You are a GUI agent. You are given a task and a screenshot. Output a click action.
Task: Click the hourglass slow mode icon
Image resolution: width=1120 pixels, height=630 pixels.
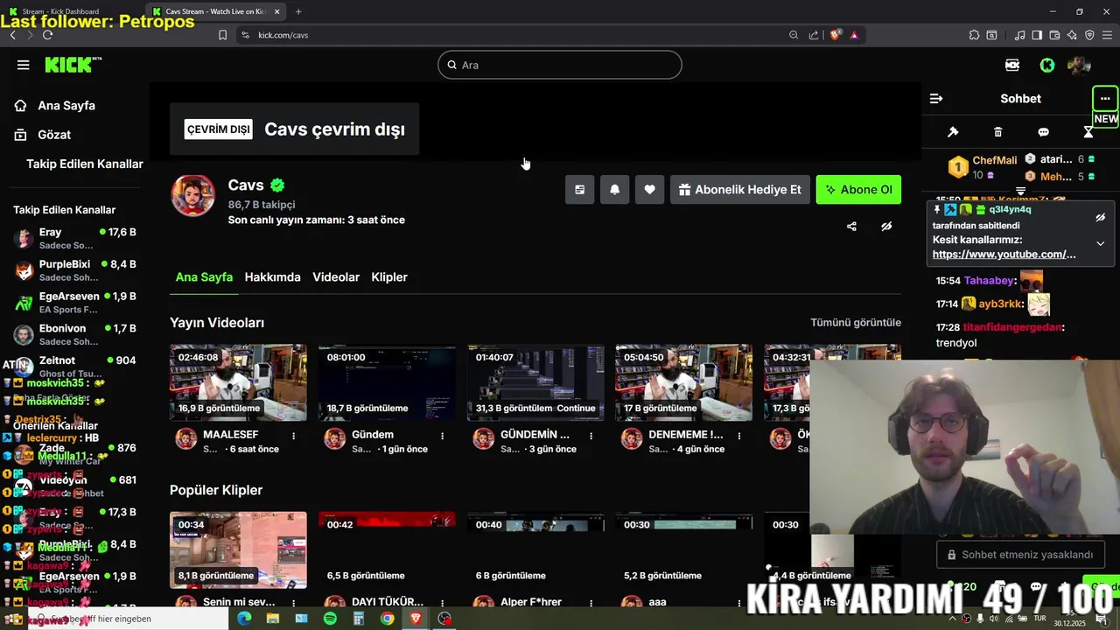pos(1088,132)
